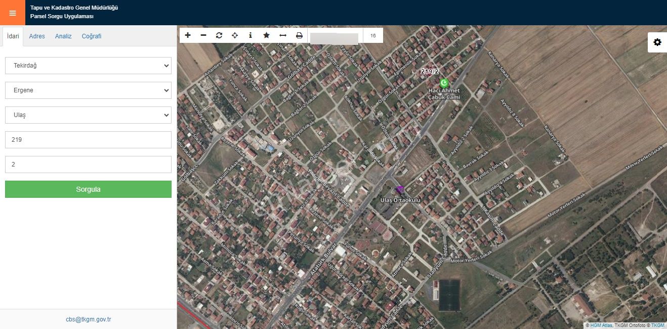Click the zoom out icon on map toolbar
This screenshot has height=329, width=667.
click(203, 35)
